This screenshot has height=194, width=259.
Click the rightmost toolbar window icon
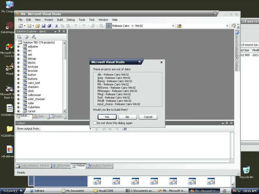pyautogui.click(x=233, y=26)
